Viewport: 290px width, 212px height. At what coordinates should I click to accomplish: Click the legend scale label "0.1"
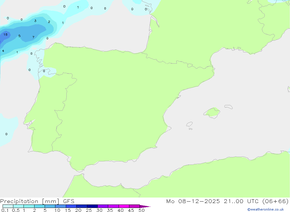(x=5, y=210)
